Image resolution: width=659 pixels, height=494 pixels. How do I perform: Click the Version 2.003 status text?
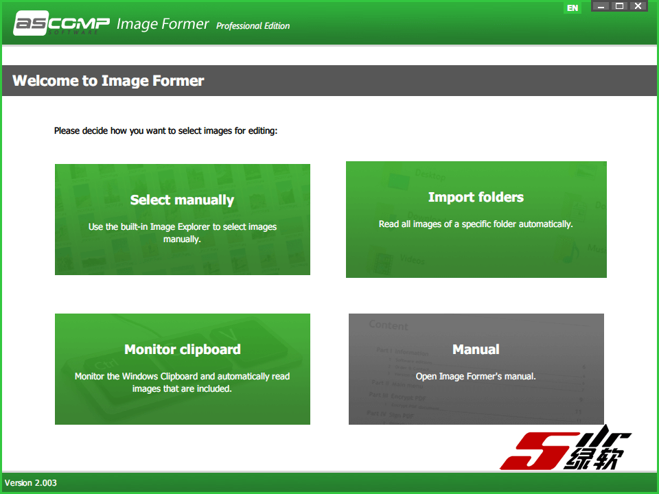31,483
